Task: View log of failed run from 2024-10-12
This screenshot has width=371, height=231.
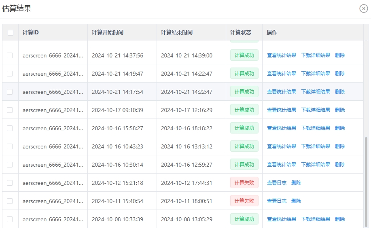Action: (277, 183)
